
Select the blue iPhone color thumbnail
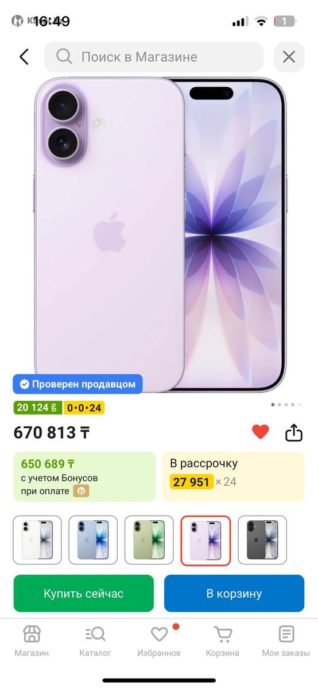point(93,540)
